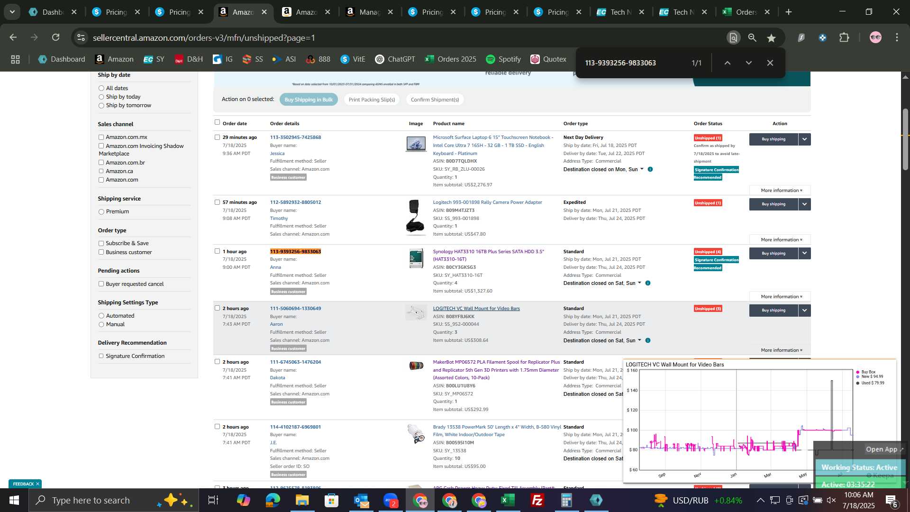This screenshot has height=512, width=910.
Task: Expand Buy shipping dropdown for Logitech adapter order
Action: point(805,204)
